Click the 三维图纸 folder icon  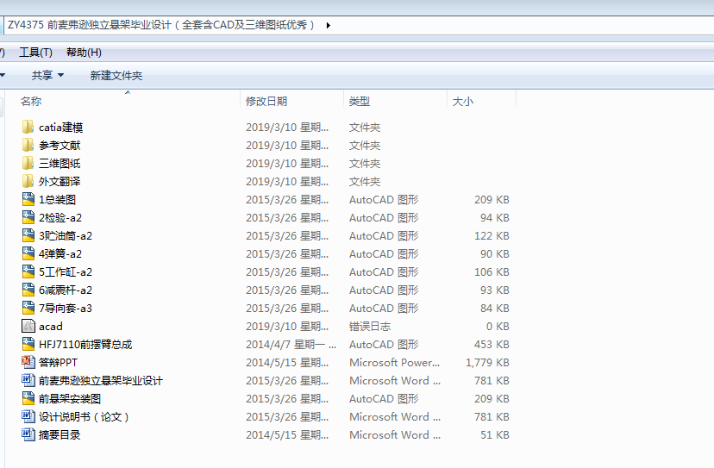click(28, 163)
